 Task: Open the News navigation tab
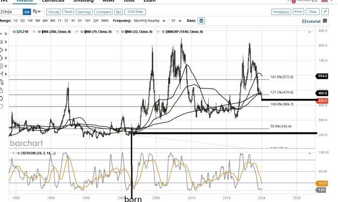[108, 1]
